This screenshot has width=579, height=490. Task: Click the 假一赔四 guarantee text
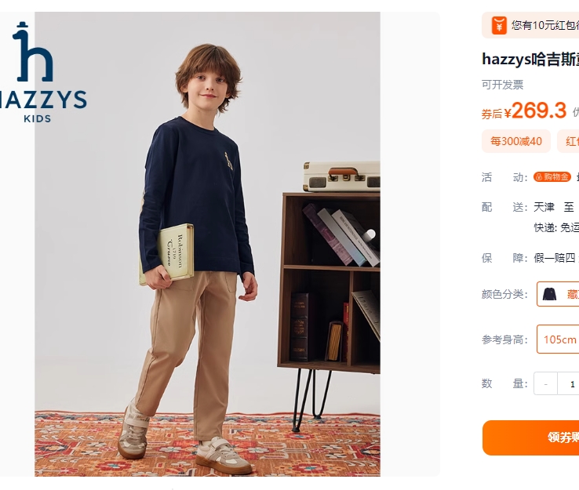pos(555,258)
